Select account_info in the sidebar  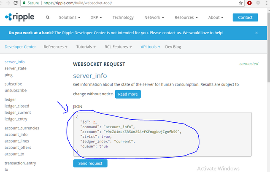pyautogui.click(x=16, y=134)
